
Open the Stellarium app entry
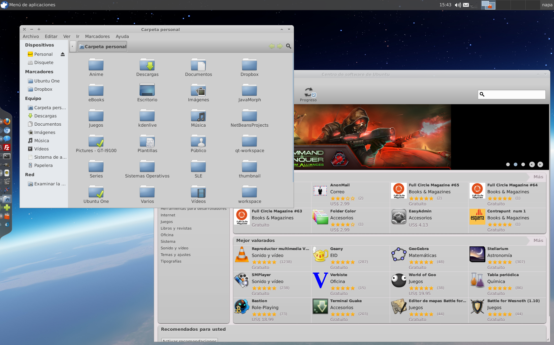click(x=507, y=258)
